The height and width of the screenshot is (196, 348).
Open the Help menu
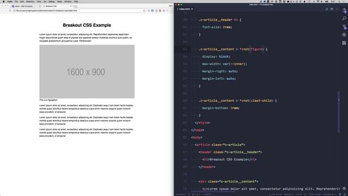pos(76,1)
